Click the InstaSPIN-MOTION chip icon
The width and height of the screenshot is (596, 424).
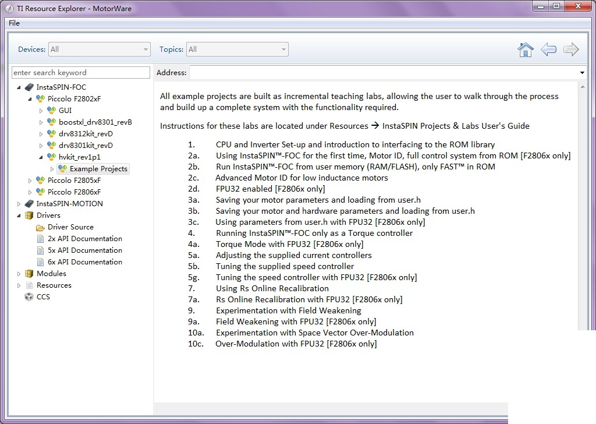pos(29,203)
